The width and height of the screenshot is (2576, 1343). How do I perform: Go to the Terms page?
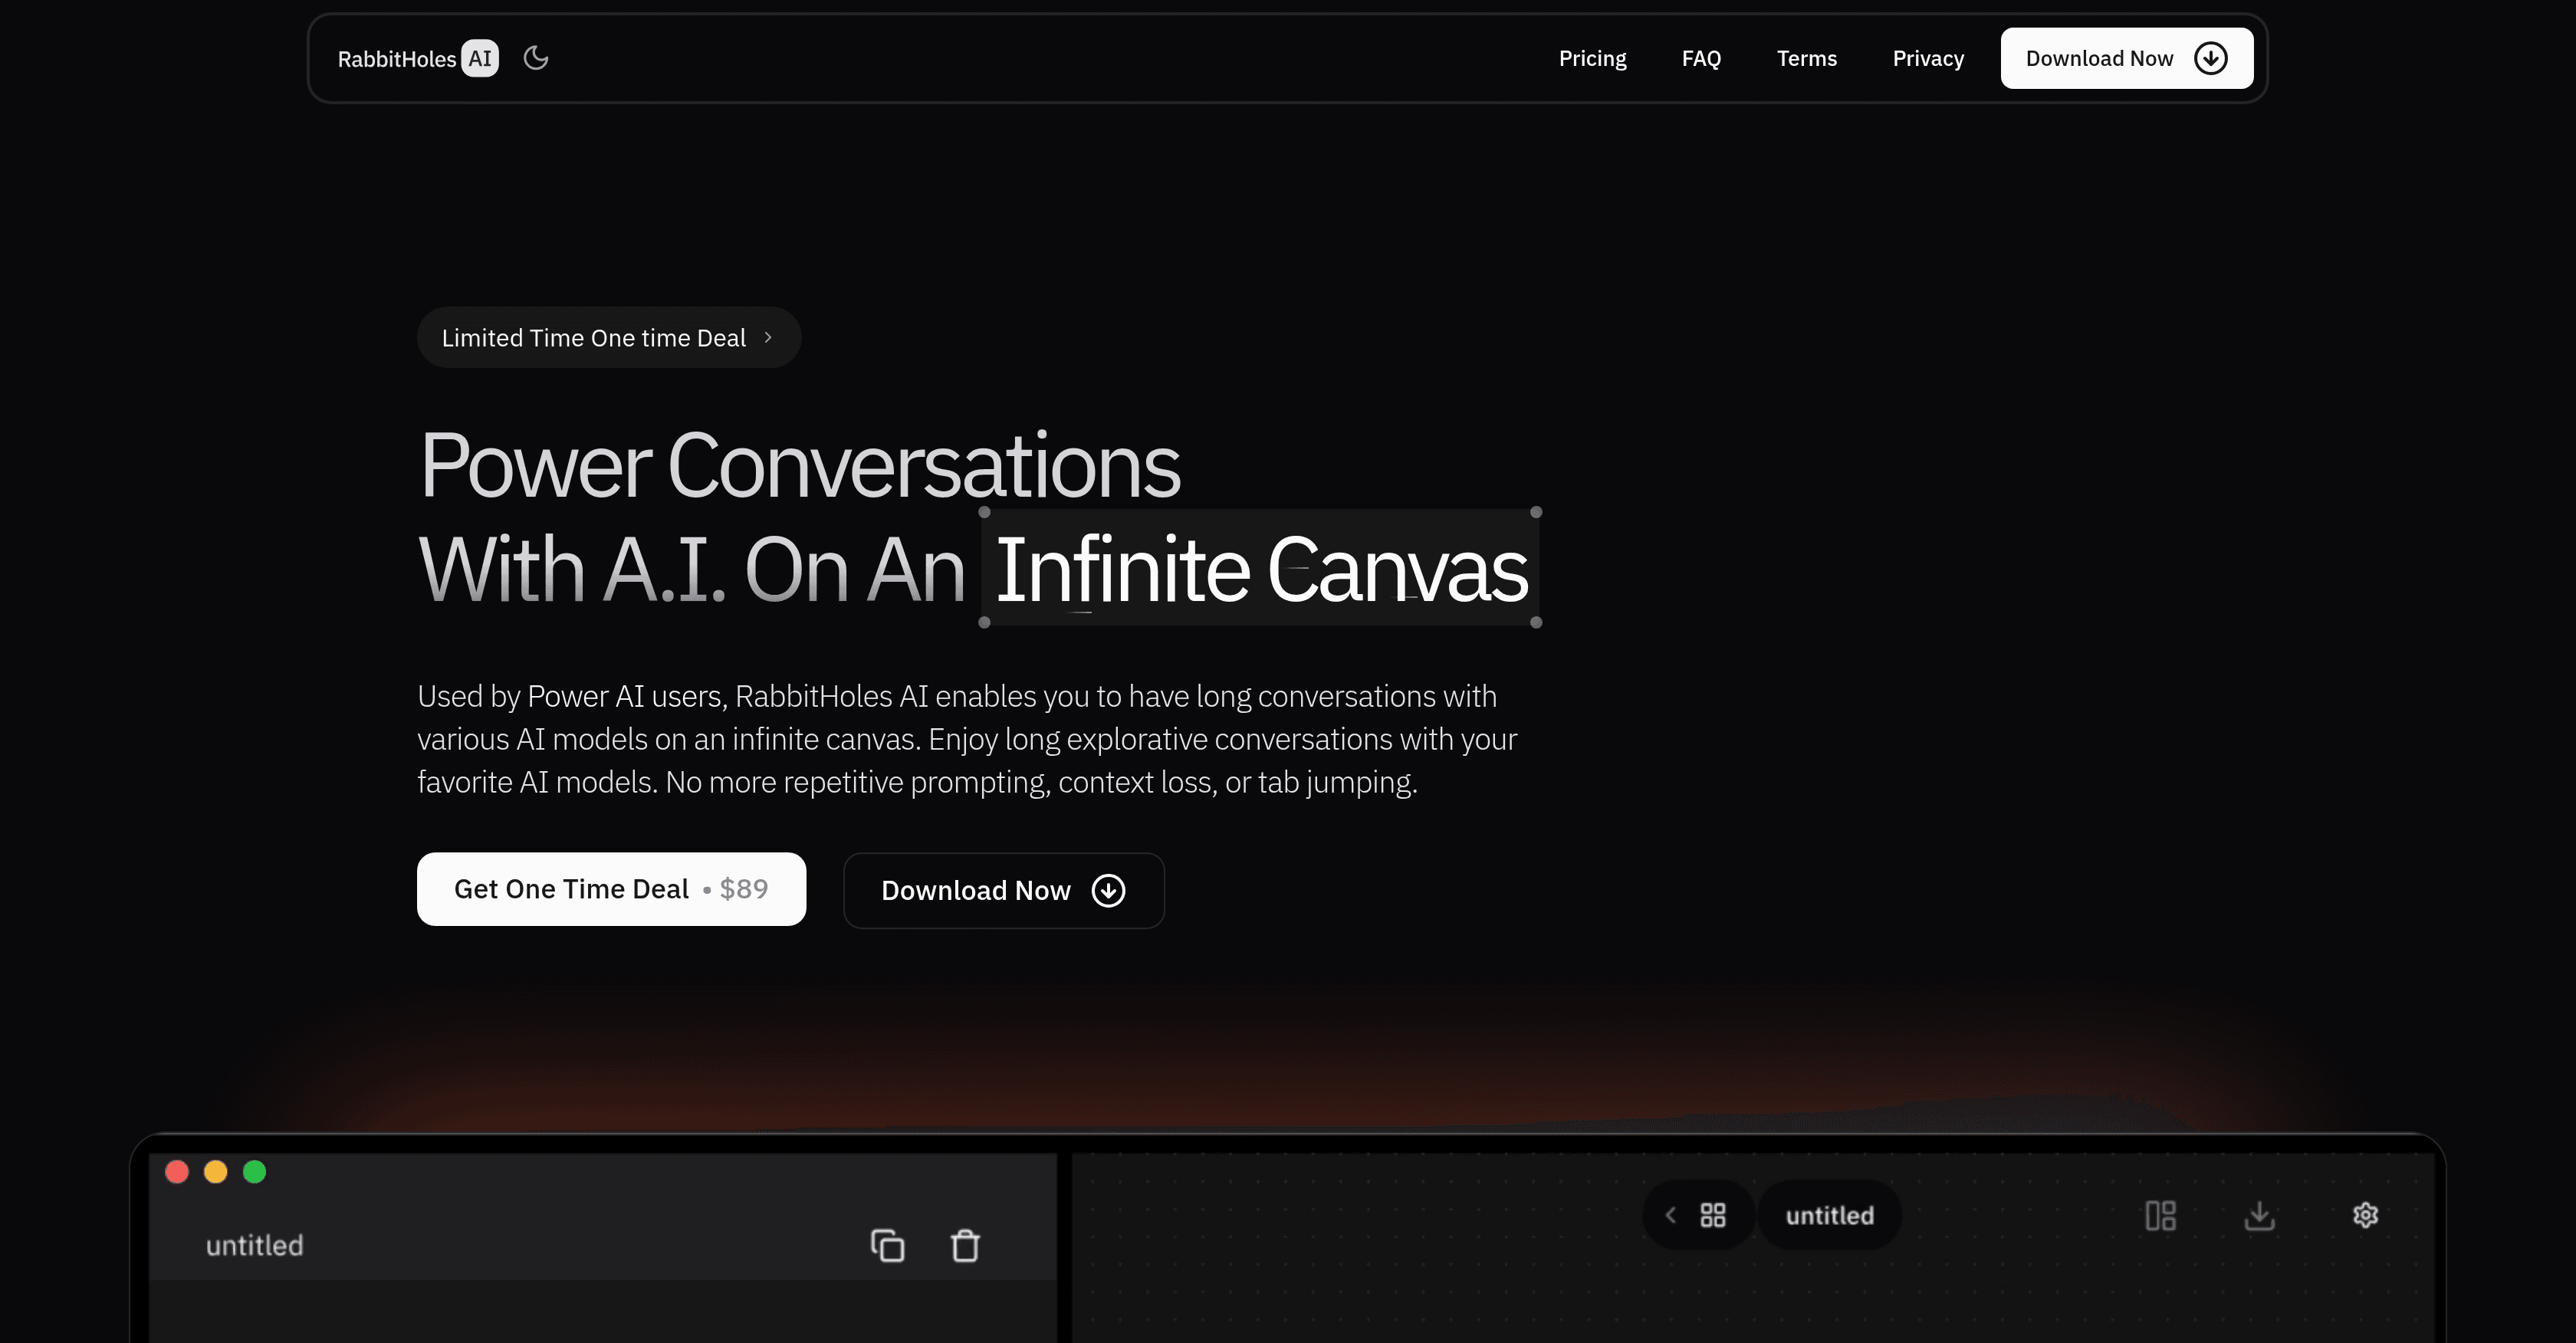tap(1806, 59)
